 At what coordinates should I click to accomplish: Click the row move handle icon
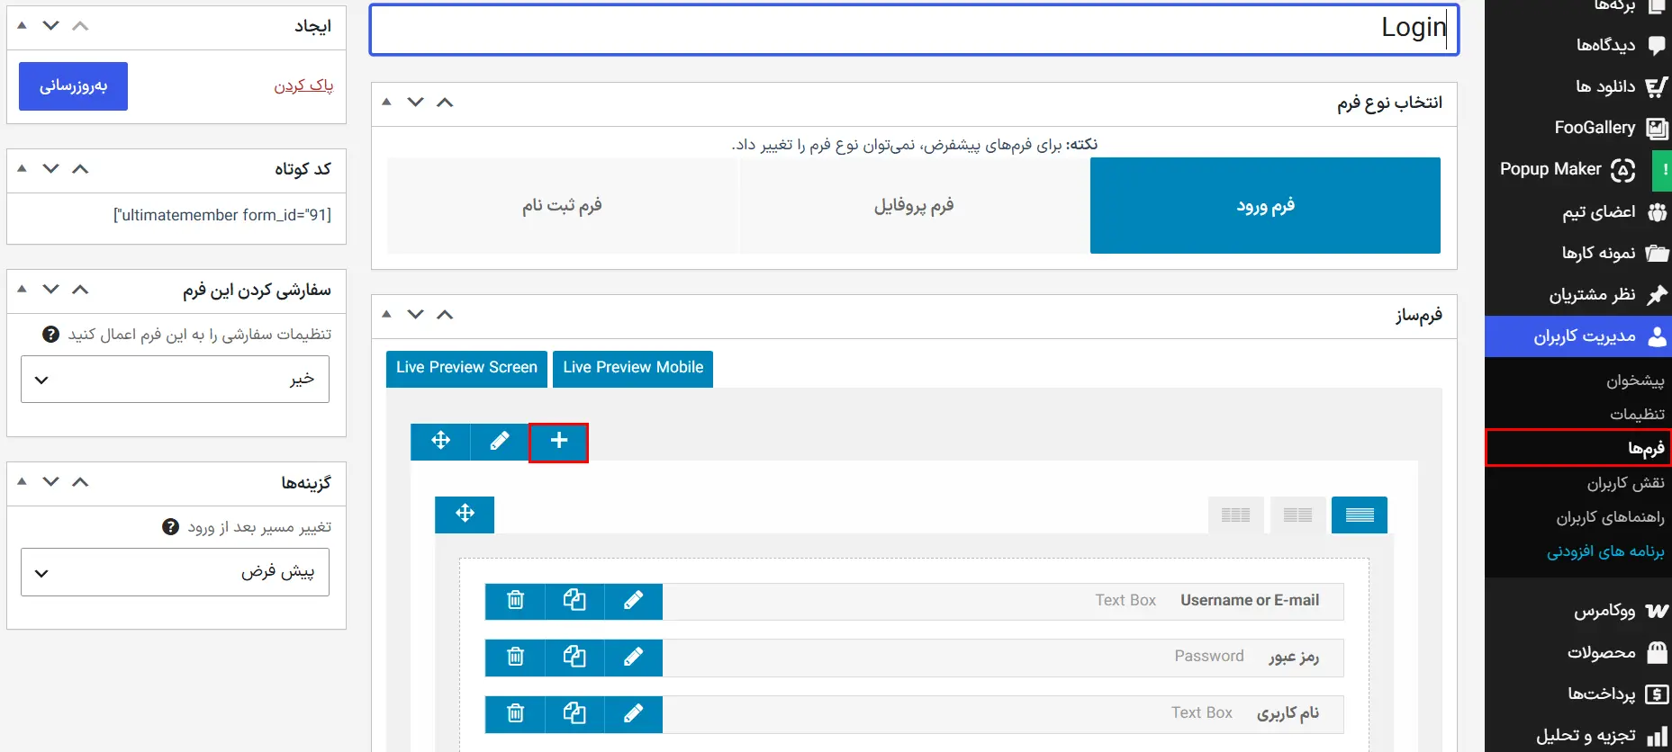(x=440, y=442)
